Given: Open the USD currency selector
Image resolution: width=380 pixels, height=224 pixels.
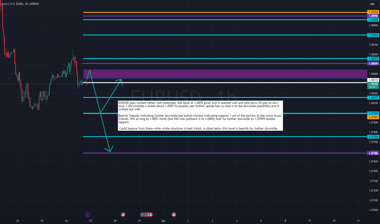Looking at the screenshot, I should point(372,4).
